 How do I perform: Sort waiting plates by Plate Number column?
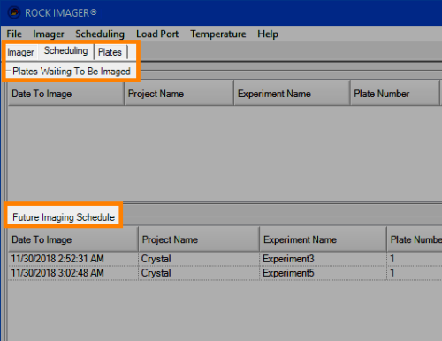(x=395, y=94)
